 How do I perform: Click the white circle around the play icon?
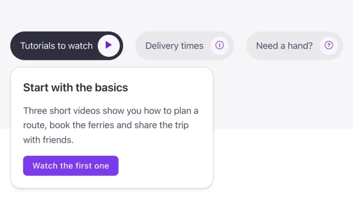pos(109,45)
